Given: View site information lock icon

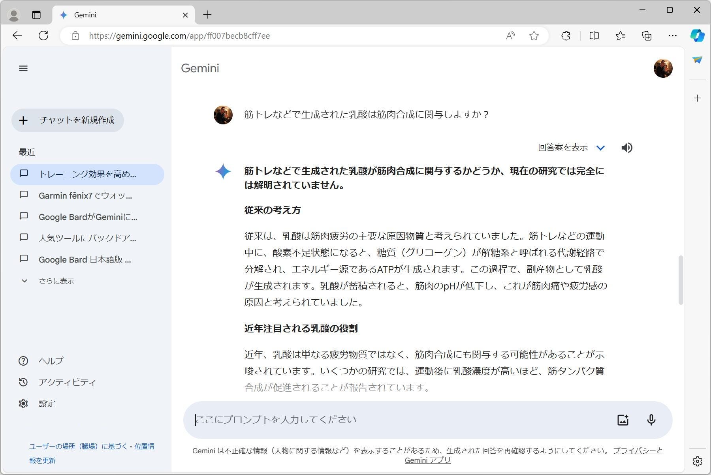Looking at the screenshot, I should (x=75, y=36).
